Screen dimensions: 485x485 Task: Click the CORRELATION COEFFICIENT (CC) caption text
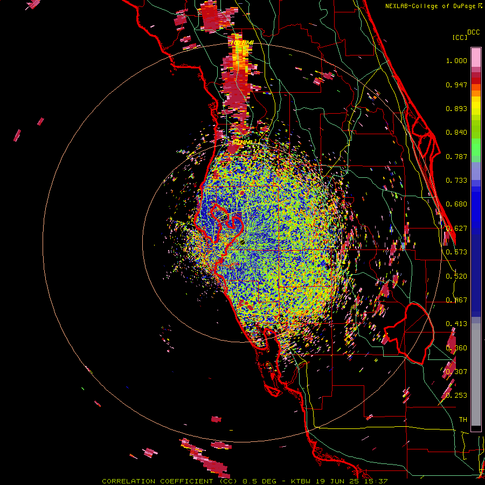click(170, 481)
